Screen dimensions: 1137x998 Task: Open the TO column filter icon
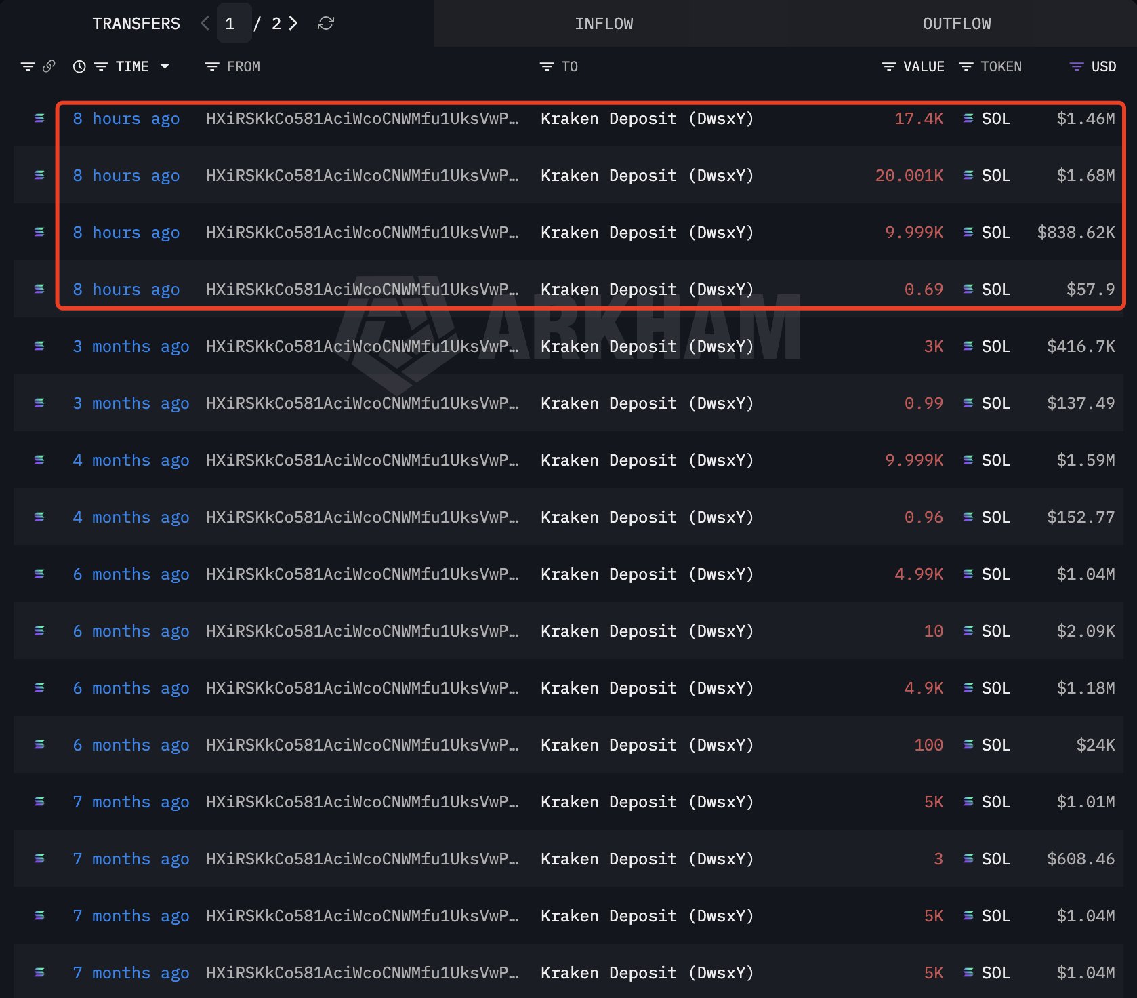[547, 66]
